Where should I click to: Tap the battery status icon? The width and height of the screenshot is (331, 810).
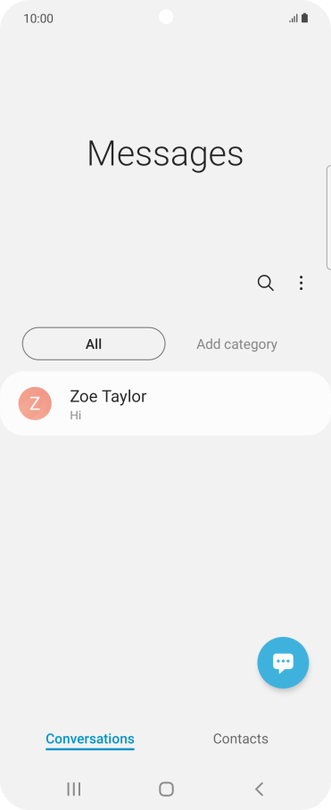304,18
